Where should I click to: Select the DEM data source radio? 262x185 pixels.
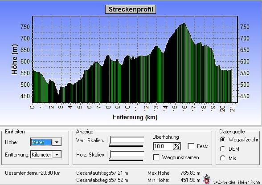223,149
